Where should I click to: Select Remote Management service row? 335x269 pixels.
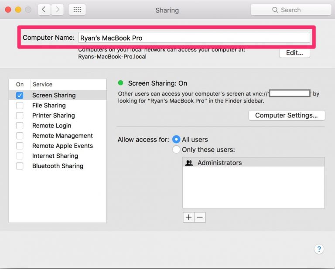pyautogui.click(x=62, y=135)
